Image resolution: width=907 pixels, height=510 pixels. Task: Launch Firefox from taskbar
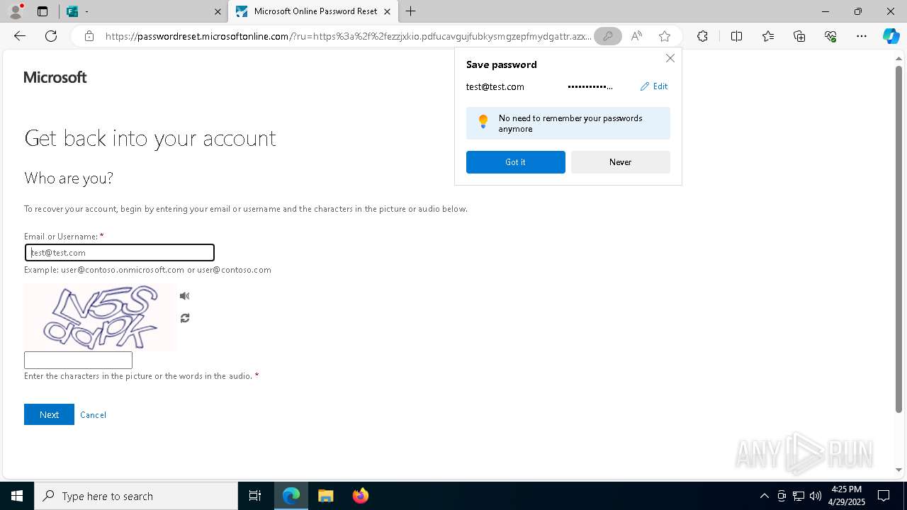pyautogui.click(x=360, y=496)
